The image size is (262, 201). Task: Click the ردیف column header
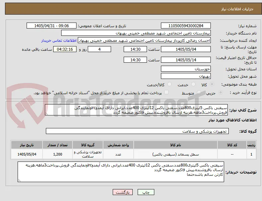[251, 145]
